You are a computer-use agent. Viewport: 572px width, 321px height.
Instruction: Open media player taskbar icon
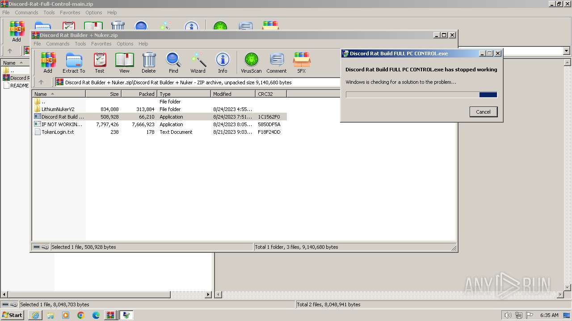click(x=66, y=315)
